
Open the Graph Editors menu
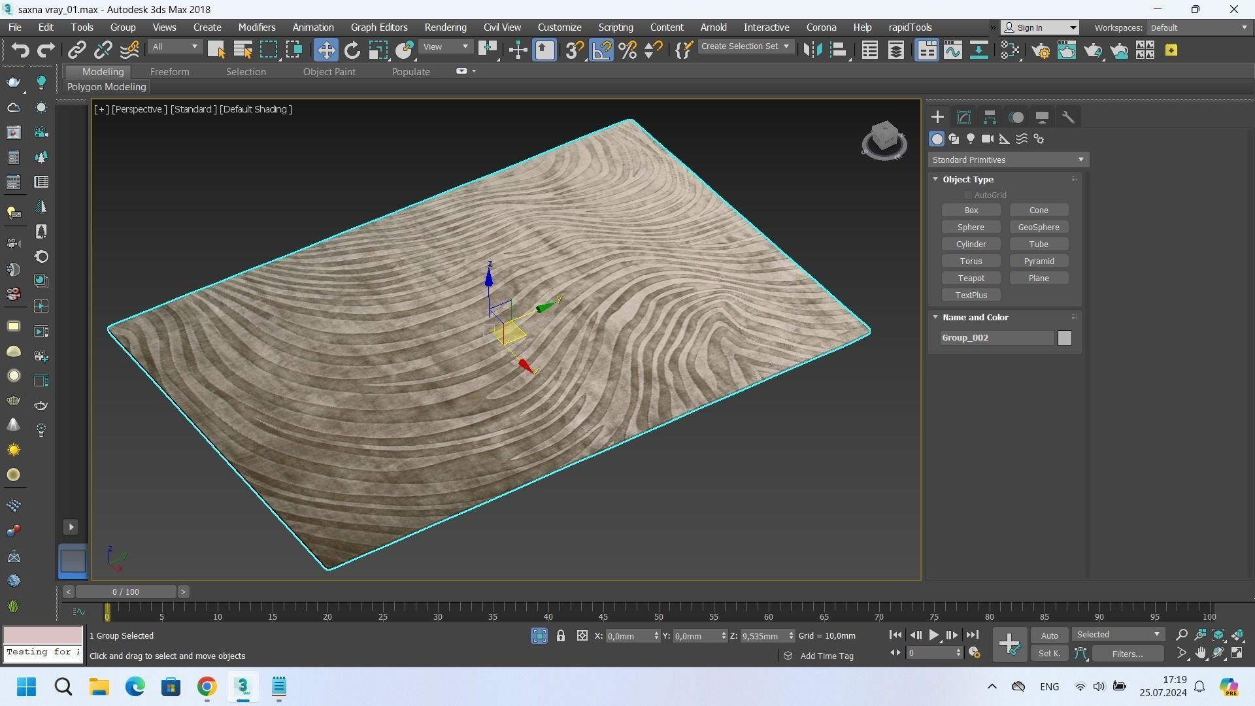(379, 27)
